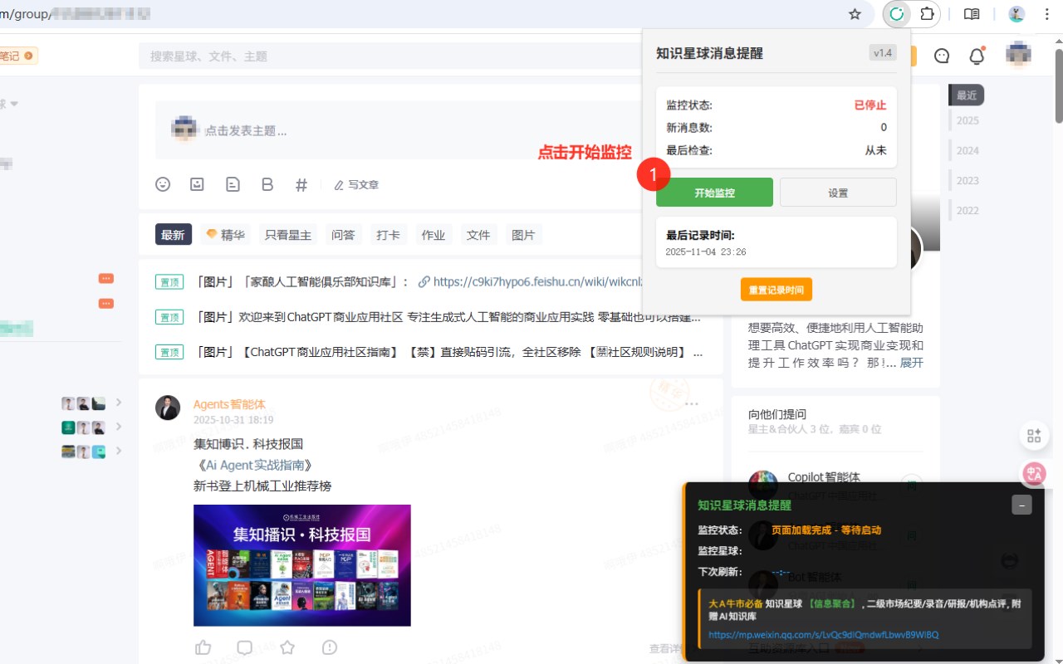Insert a hashtag with the # icon
This screenshot has height=664, width=1063.
pos(301,184)
